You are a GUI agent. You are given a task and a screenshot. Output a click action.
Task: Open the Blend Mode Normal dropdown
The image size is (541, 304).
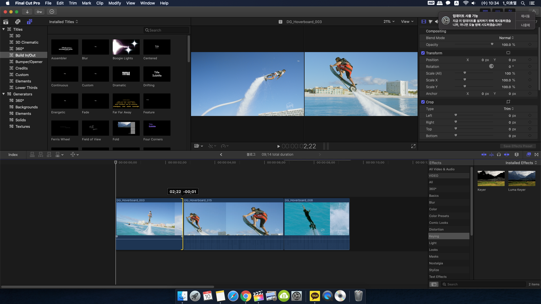click(x=506, y=38)
